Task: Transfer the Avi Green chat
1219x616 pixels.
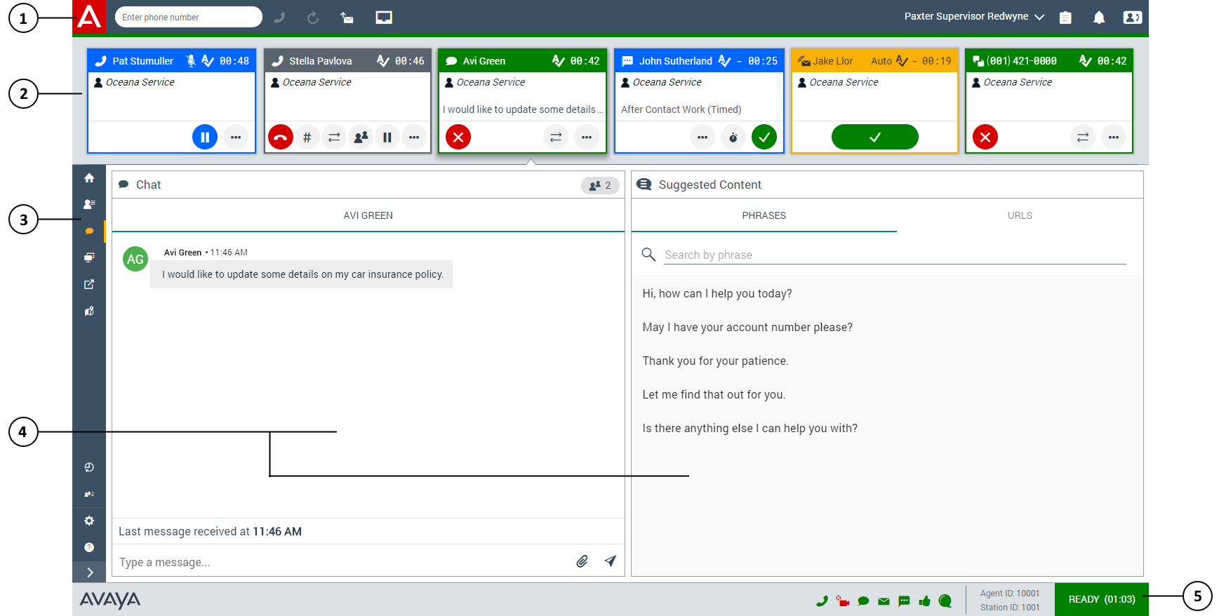Action: click(x=556, y=137)
